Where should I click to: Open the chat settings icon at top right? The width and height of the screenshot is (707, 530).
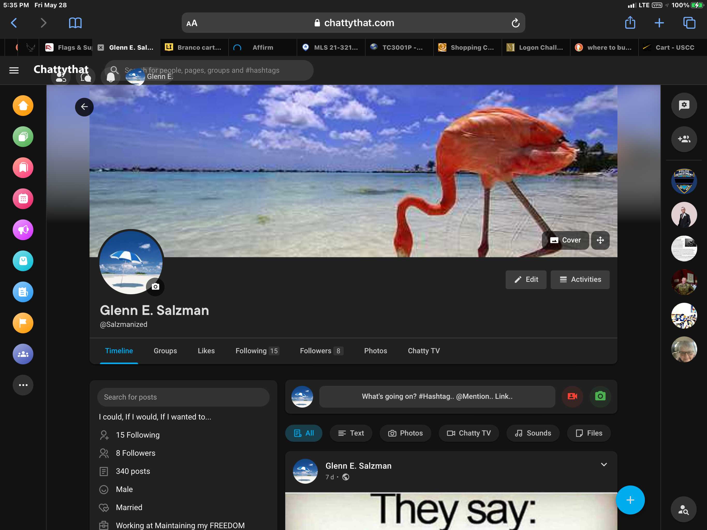[x=684, y=105]
